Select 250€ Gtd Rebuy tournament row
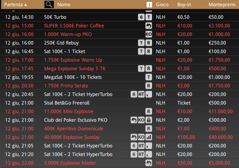The height and width of the screenshot is (168, 239). coord(120,43)
